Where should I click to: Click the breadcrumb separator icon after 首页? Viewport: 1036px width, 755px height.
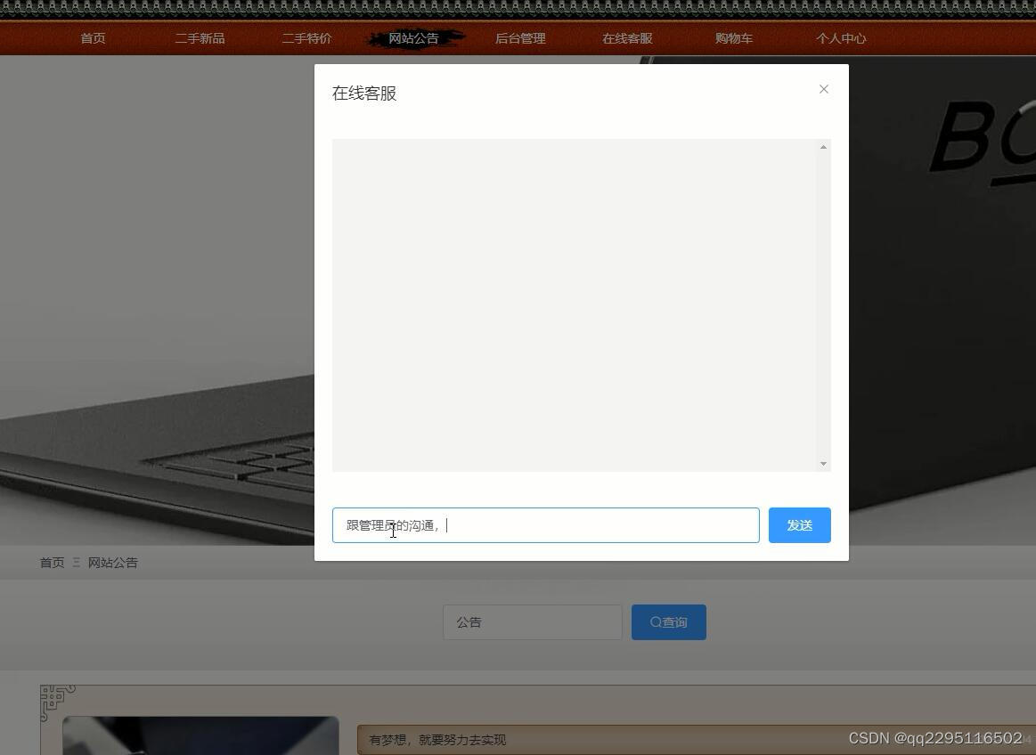tap(77, 562)
